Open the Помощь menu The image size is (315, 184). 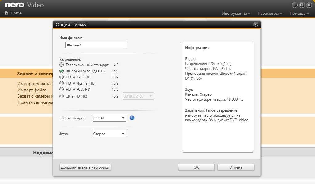(299, 13)
